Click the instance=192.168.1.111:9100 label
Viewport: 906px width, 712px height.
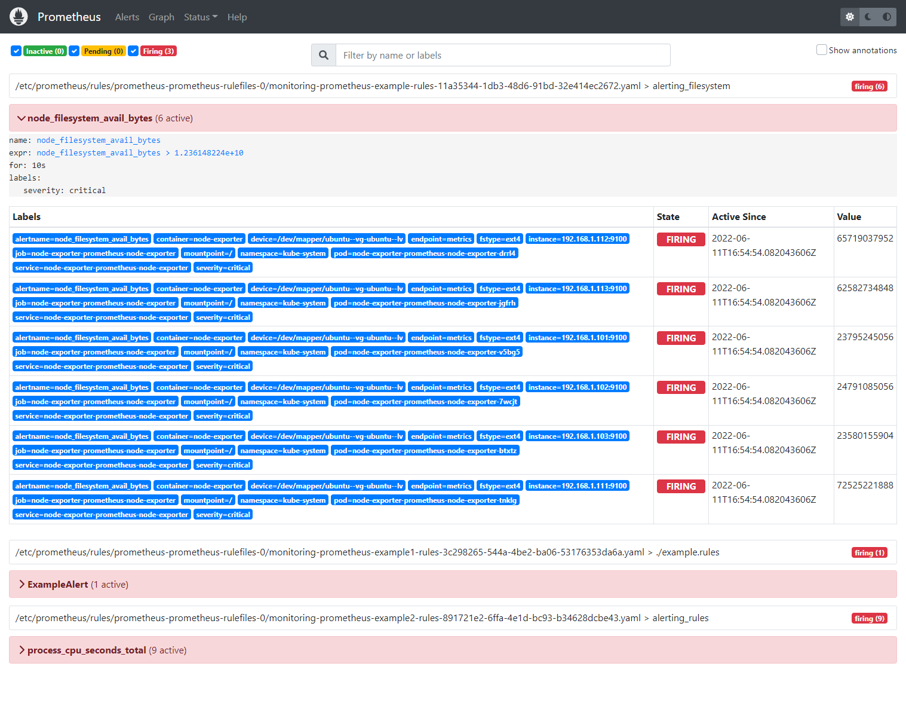pyautogui.click(x=578, y=485)
